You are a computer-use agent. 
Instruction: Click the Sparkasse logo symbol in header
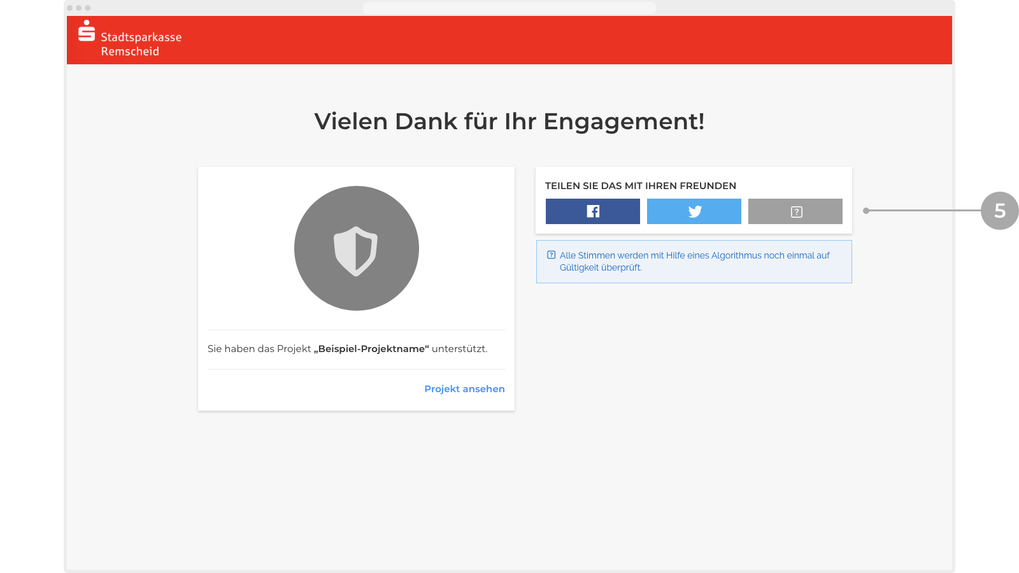click(x=87, y=31)
